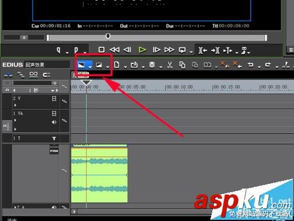Click the Set In point marker icon
The image size is (294, 221).
58,50
